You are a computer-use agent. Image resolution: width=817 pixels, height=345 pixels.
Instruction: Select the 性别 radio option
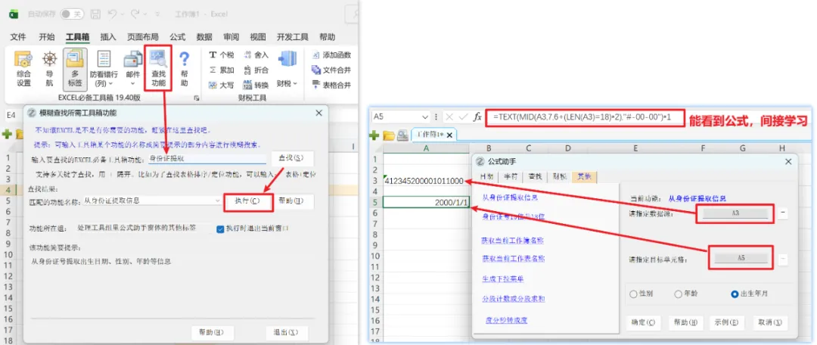(634, 294)
